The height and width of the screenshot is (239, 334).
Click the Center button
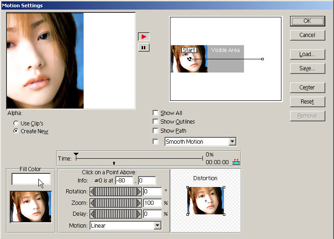(x=307, y=88)
